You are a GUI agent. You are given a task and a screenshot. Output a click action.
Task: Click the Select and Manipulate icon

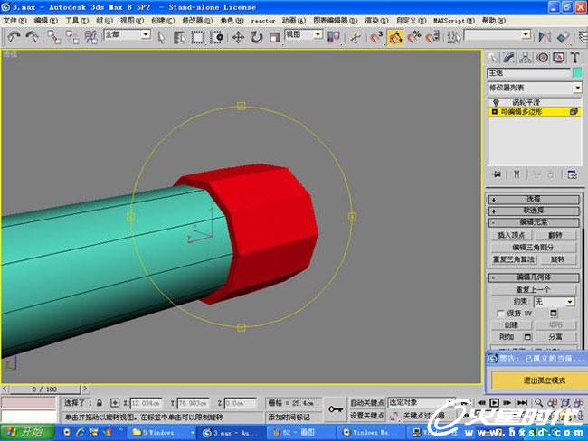tap(355, 37)
